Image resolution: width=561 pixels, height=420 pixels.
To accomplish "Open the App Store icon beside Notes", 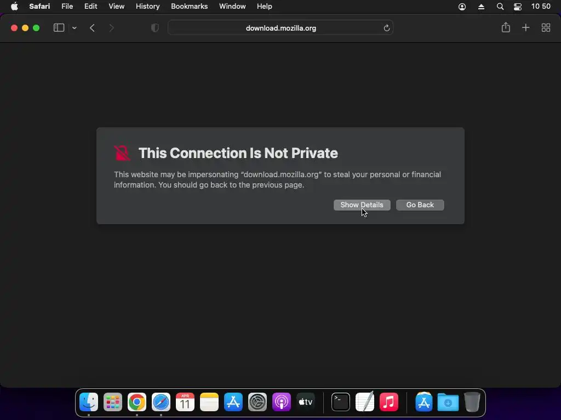I will tap(233, 402).
